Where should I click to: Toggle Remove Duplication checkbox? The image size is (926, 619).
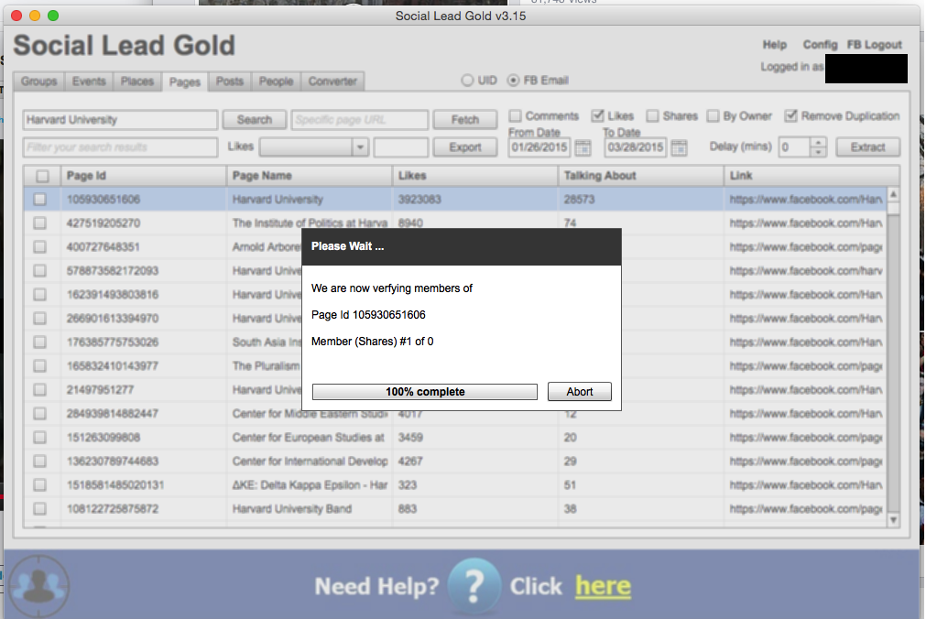pos(790,115)
